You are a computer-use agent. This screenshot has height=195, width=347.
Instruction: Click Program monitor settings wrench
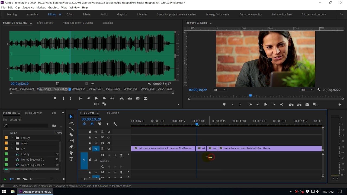pyautogui.click(x=319, y=90)
